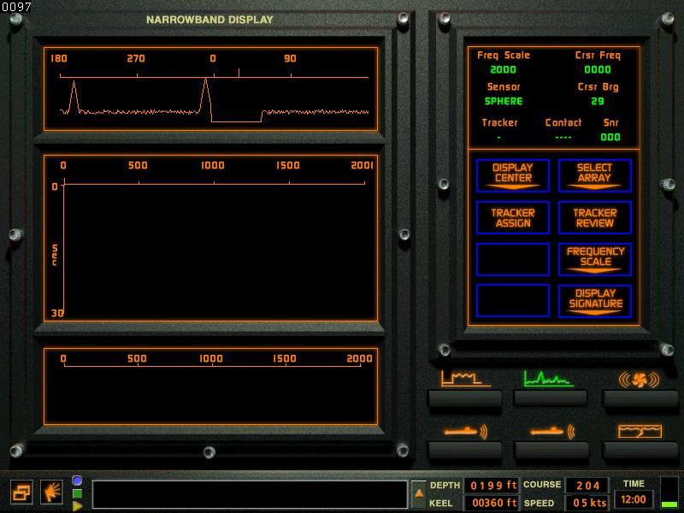Click the station switch windows icon
This screenshot has width=684, height=513.
pos(21,492)
